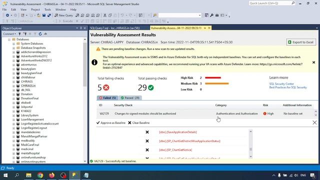Pin the Object Explorer panel

click(x=81, y=28)
